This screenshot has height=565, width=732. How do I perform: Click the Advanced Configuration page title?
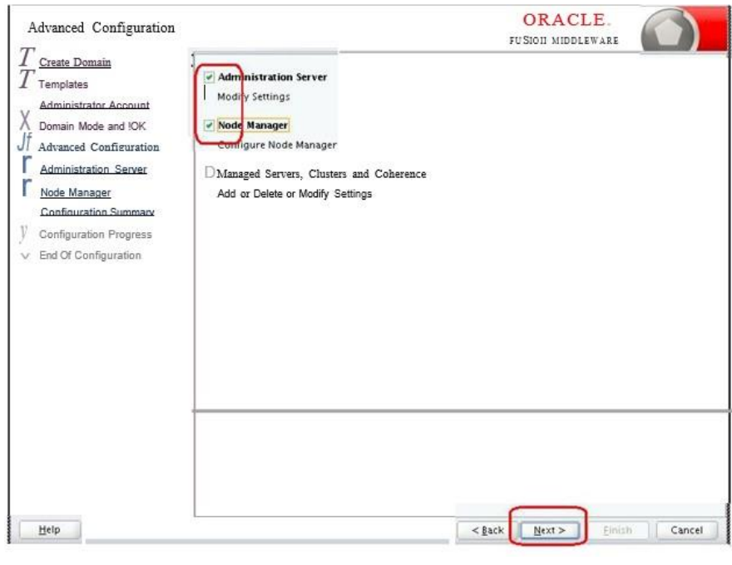(x=101, y=28)
